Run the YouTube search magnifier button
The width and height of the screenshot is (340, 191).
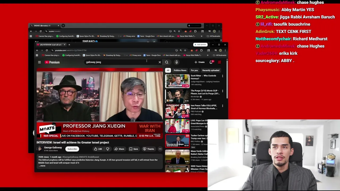[x=167, y=62]
